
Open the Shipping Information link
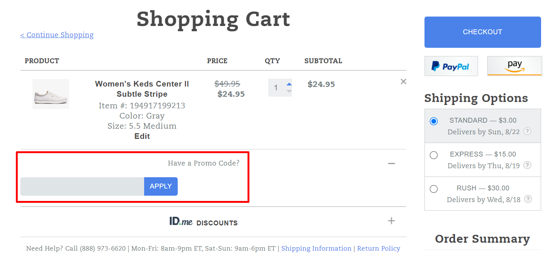pos(316,248)
